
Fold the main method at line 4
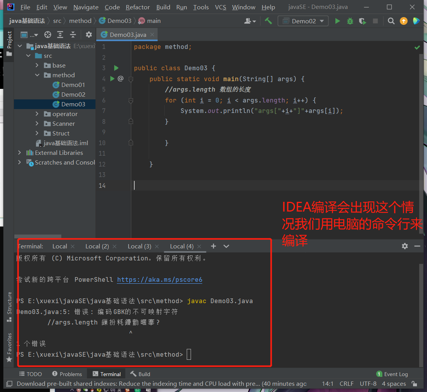click(x=131, y=79)
